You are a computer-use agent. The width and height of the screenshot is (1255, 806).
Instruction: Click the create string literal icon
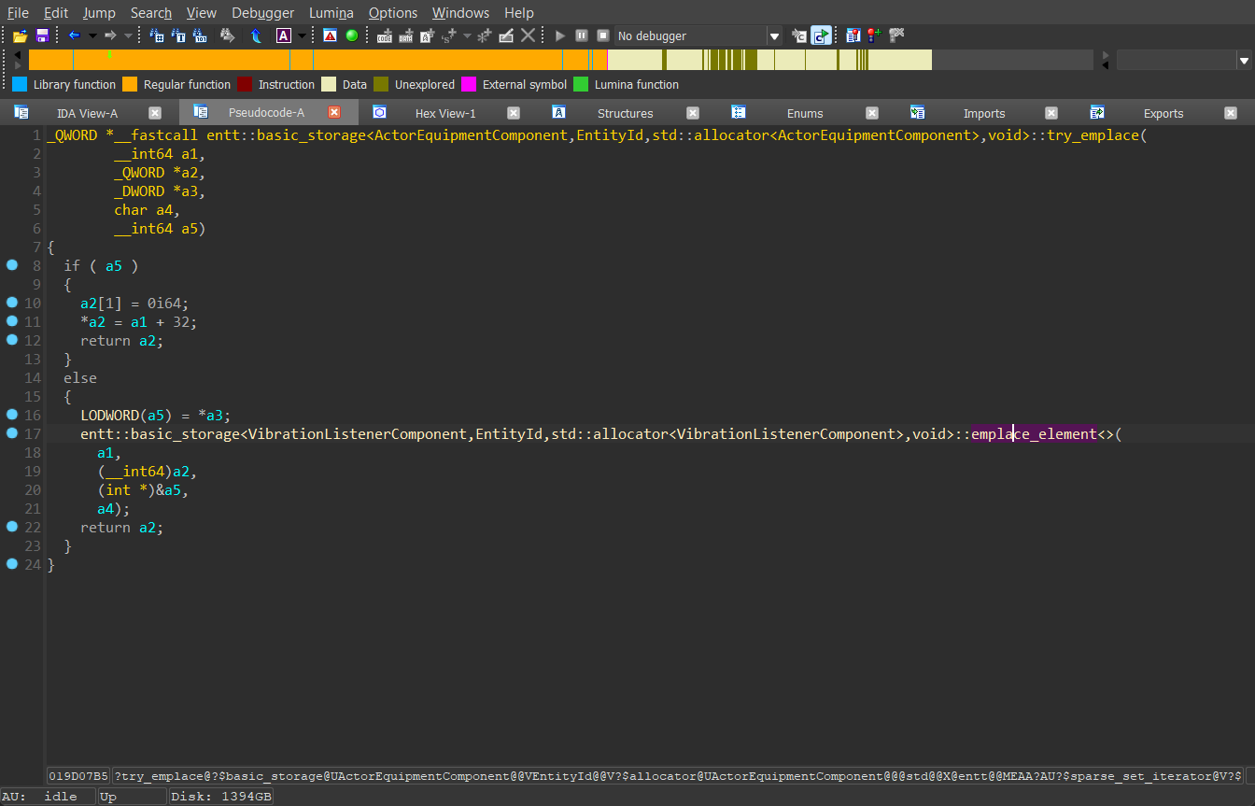pos(428,35)
